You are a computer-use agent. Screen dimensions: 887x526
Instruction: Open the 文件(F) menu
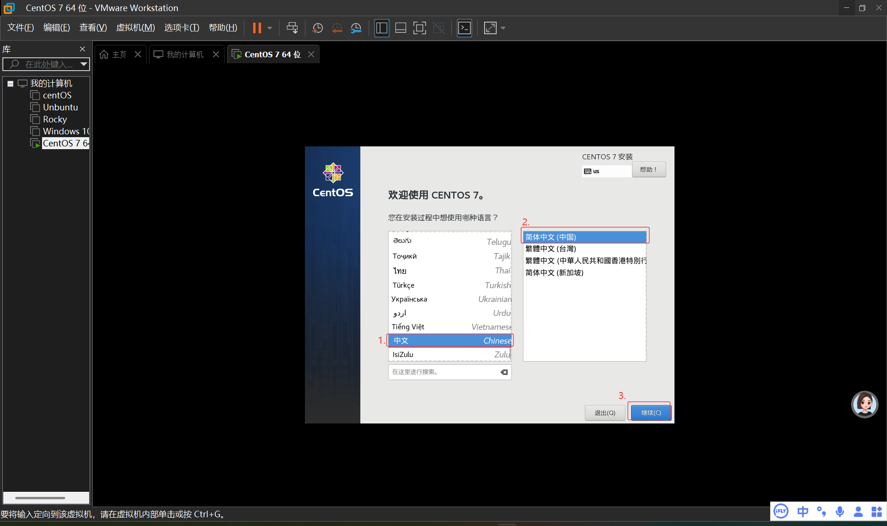21,28
